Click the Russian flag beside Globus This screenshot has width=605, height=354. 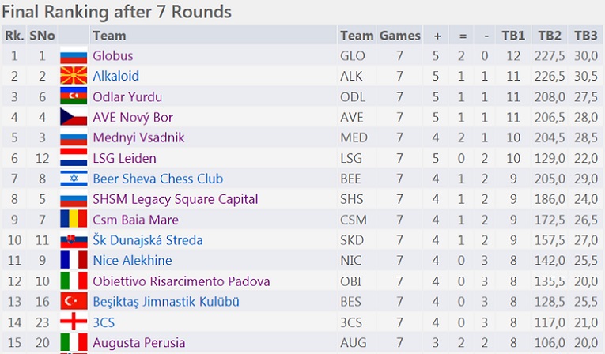click(x=73, y=56)
